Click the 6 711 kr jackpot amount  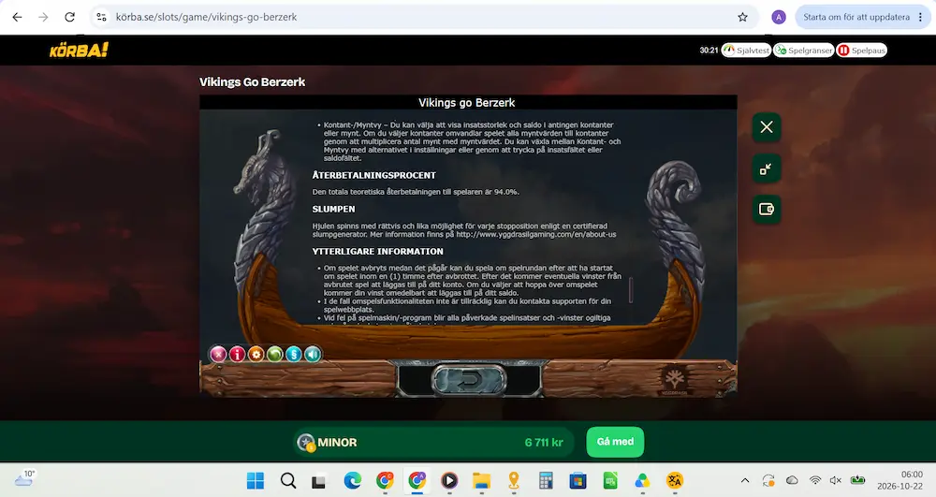pyautogui.click(x=544, y=443)
